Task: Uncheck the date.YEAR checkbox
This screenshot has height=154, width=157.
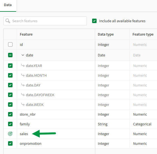Action: 10,66
